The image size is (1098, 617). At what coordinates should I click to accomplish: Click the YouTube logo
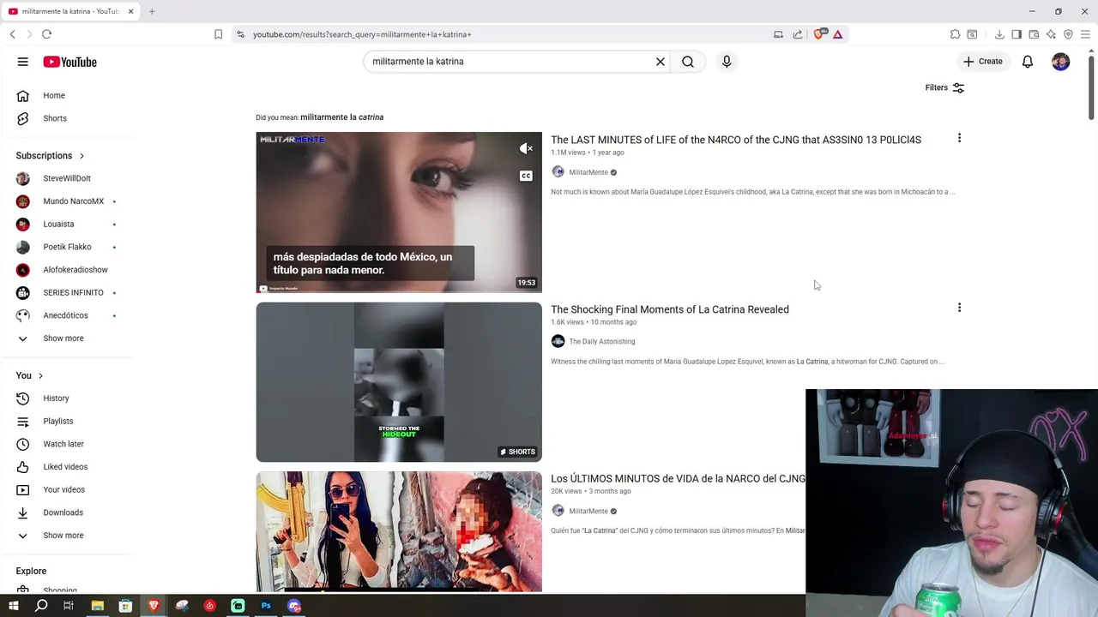point(69,62)
